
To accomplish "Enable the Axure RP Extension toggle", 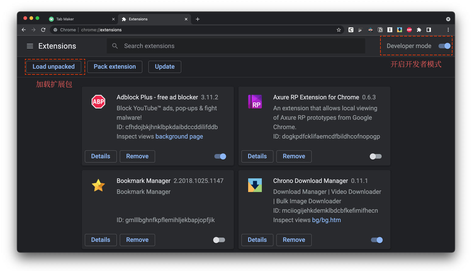I will tap(376, 156).
